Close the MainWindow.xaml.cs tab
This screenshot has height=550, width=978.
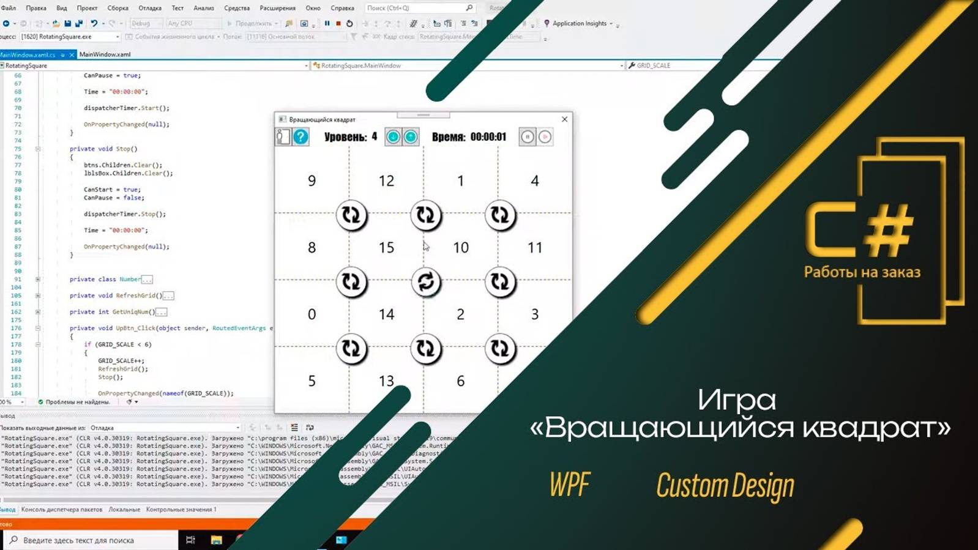72,54
